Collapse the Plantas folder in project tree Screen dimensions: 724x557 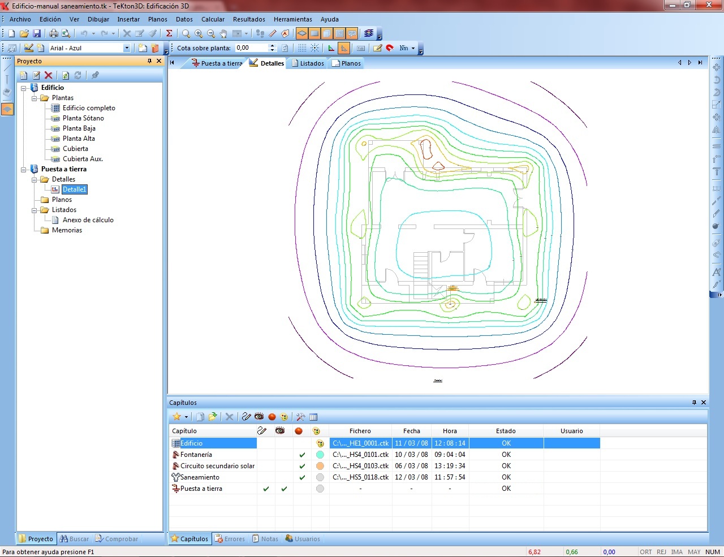[x=35, y=98]
